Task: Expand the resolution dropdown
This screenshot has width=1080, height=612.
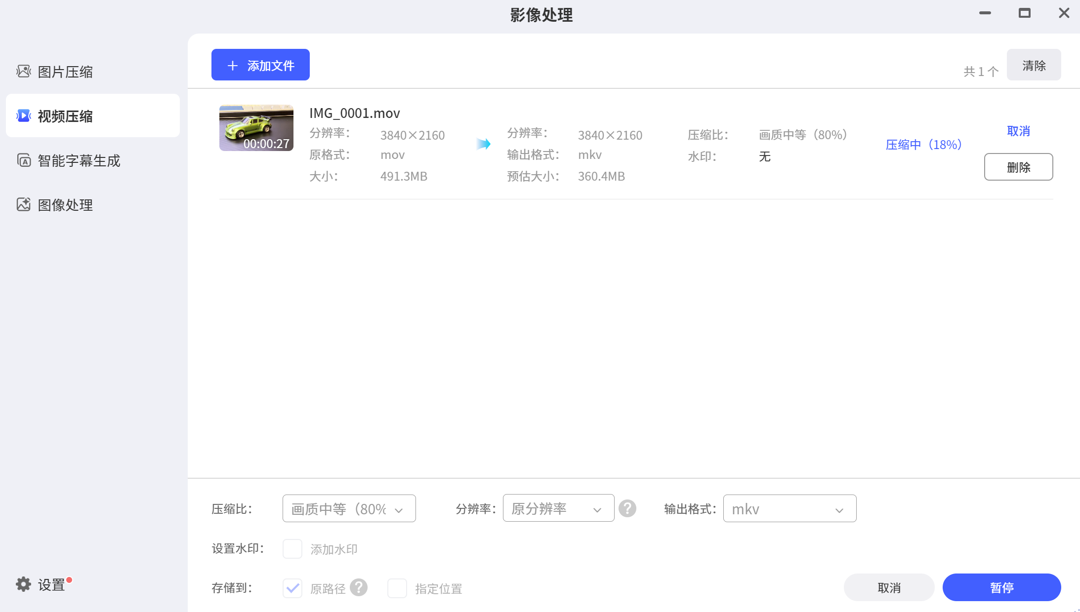Action: pos(558,508)
